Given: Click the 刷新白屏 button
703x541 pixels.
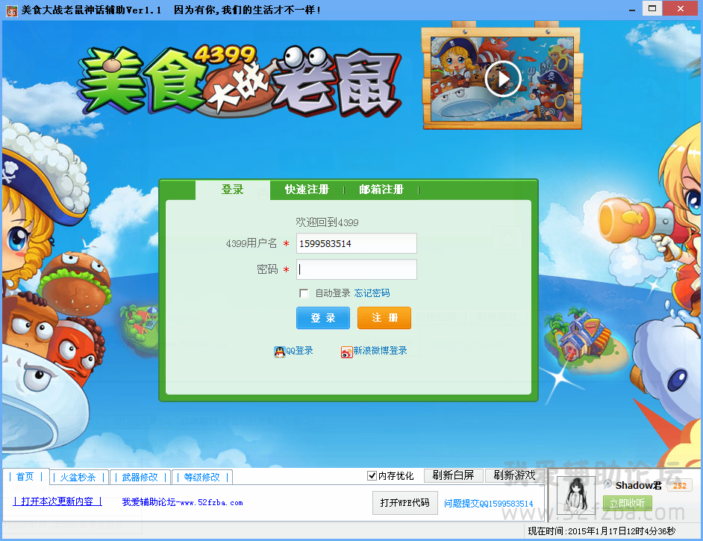Looking at the screenshot, I should pos(453,475).
